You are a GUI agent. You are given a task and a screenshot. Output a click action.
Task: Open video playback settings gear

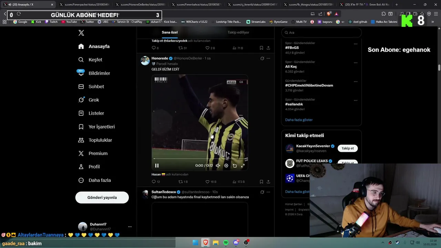coord(226,166)
